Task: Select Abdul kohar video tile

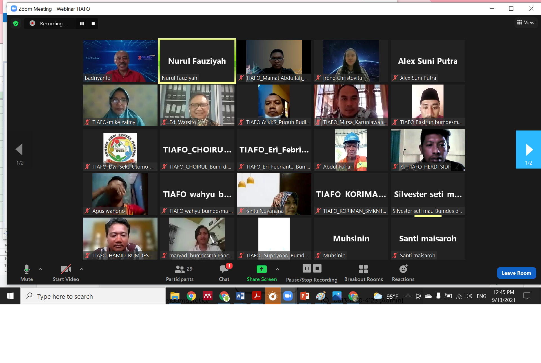Action: tap(351, 150)
